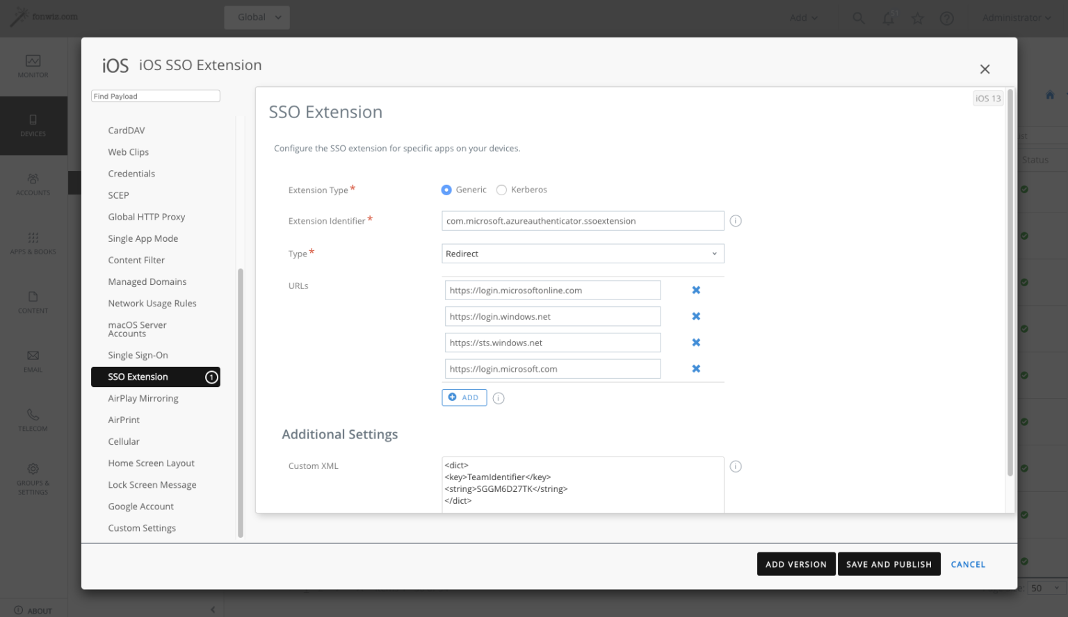
Task: Show info for Custom XML field
Action: tap(736, 466)
